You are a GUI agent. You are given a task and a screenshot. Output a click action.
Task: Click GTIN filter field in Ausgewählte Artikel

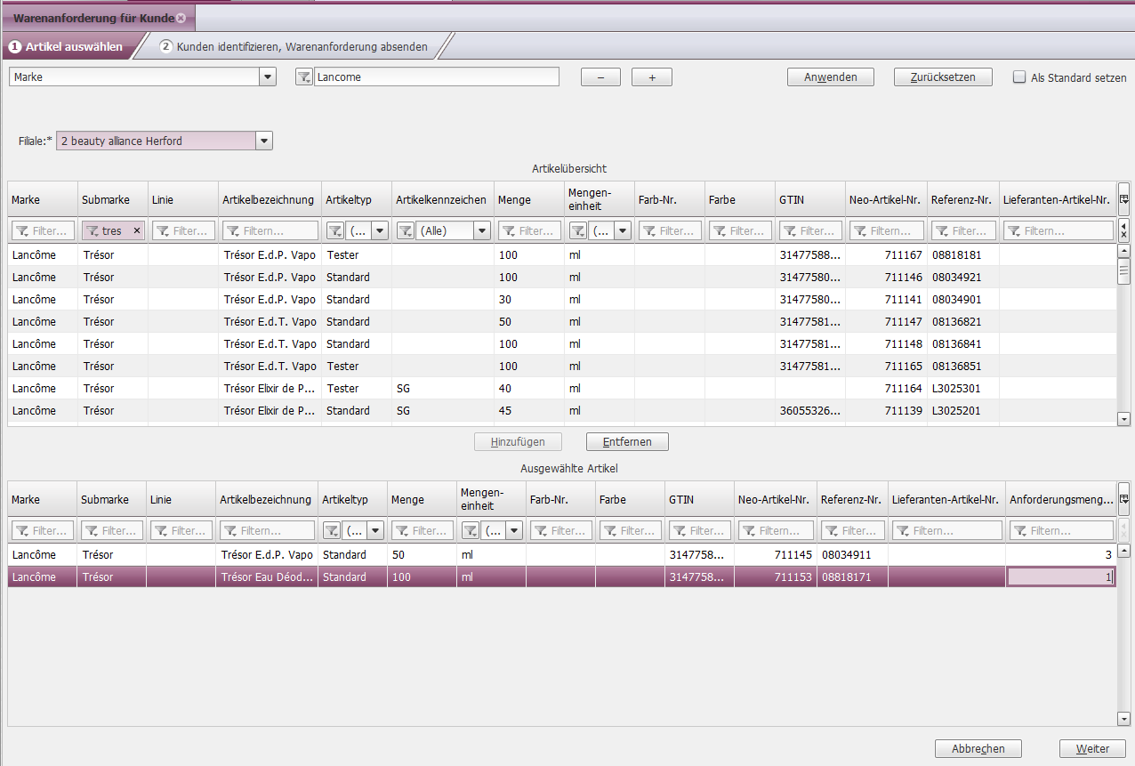tap(699, 531)
